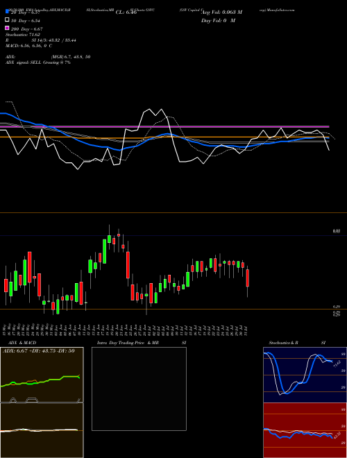Click the 'Stochastics & R' panel title
This screenshot has width=347, height=458.
283,343
